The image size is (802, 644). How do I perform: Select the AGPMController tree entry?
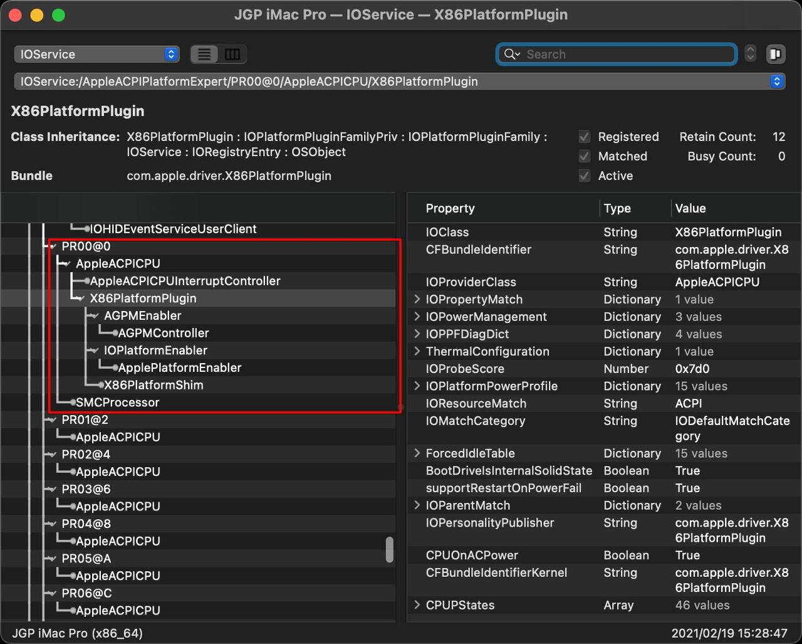pyautogui.click(x=164, y=333)
